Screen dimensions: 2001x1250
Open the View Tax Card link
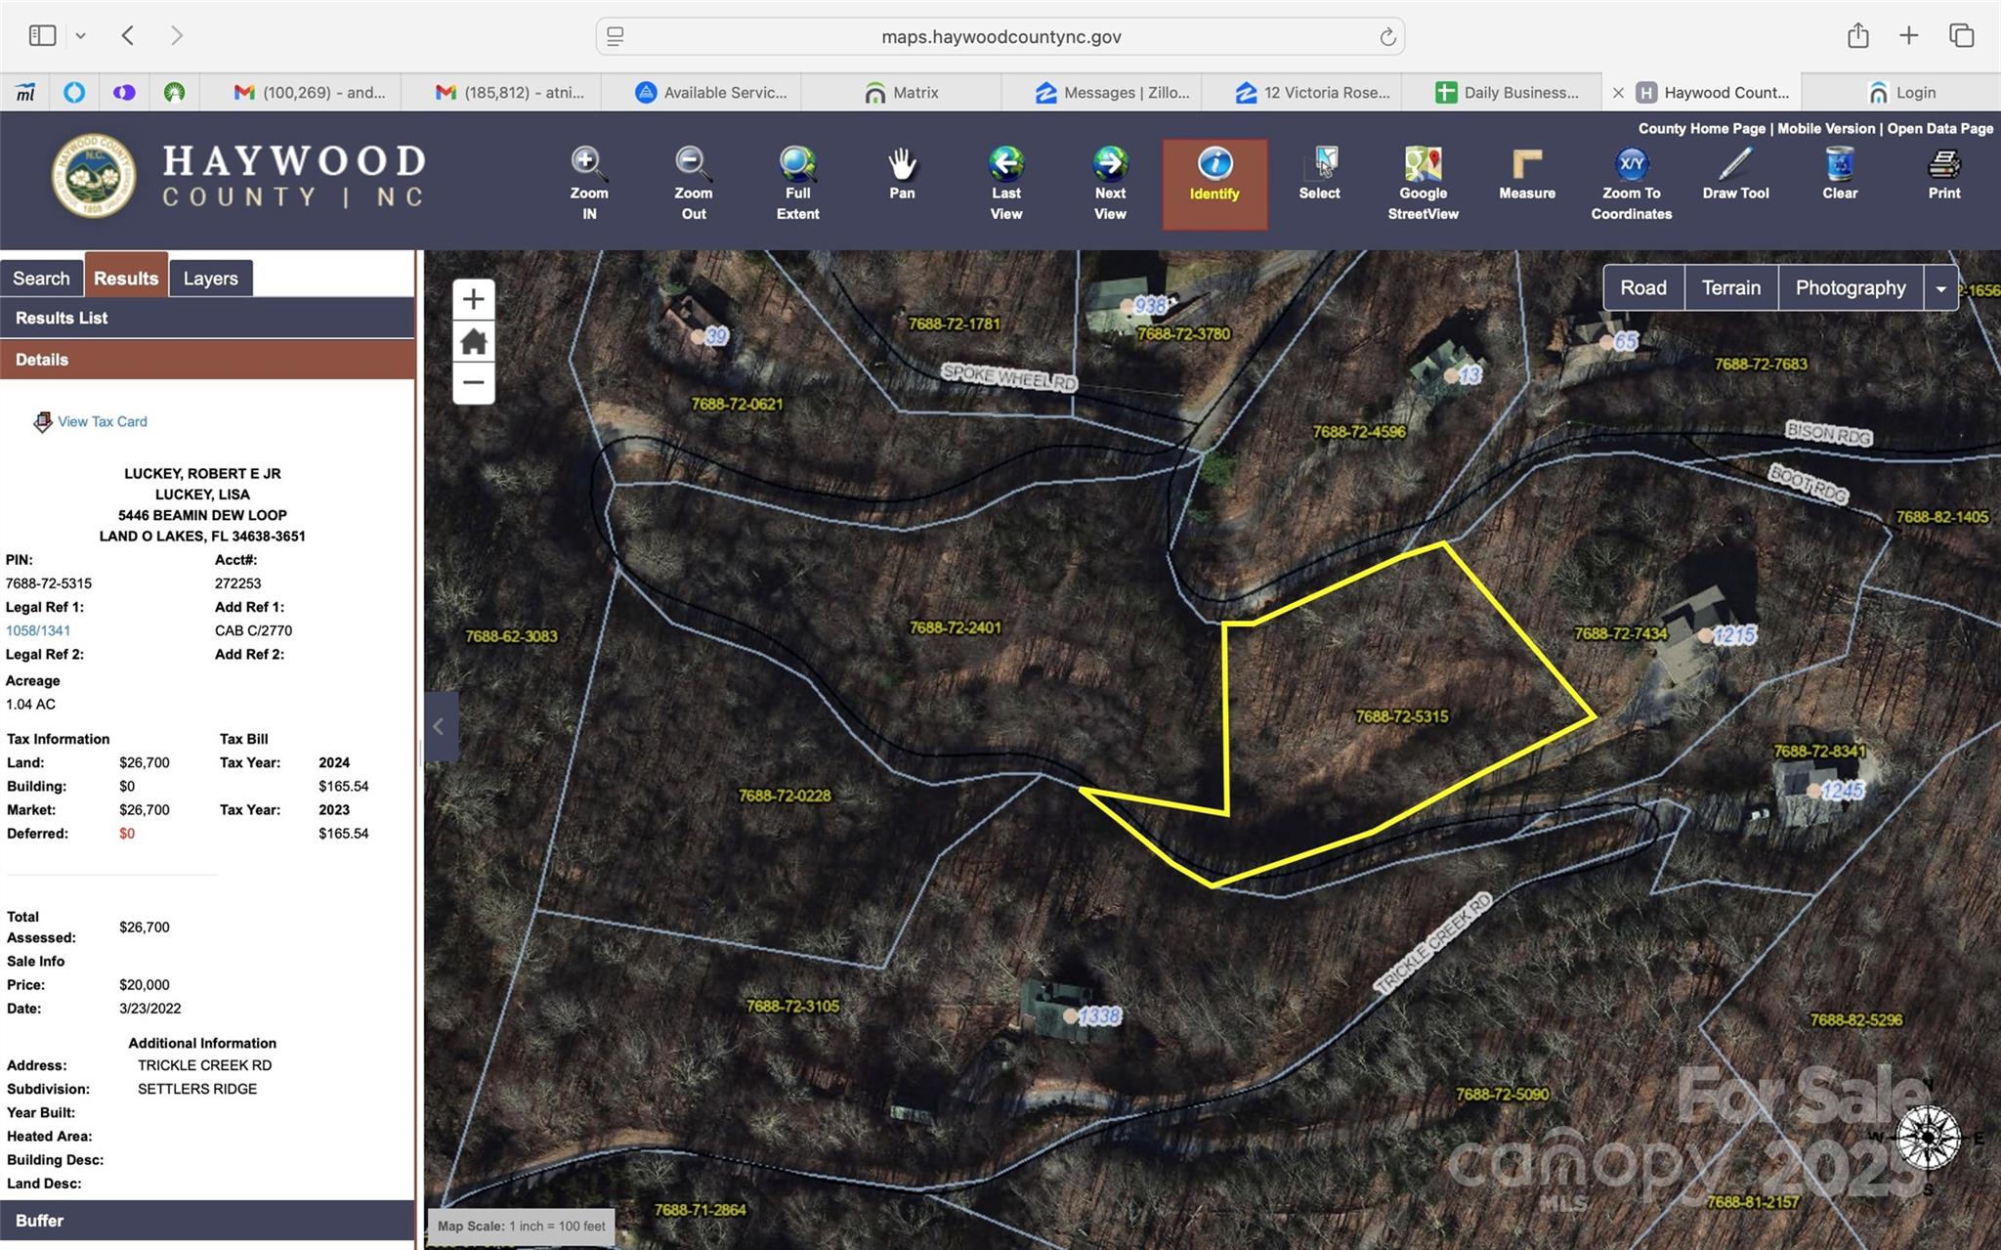pos(102,421)
